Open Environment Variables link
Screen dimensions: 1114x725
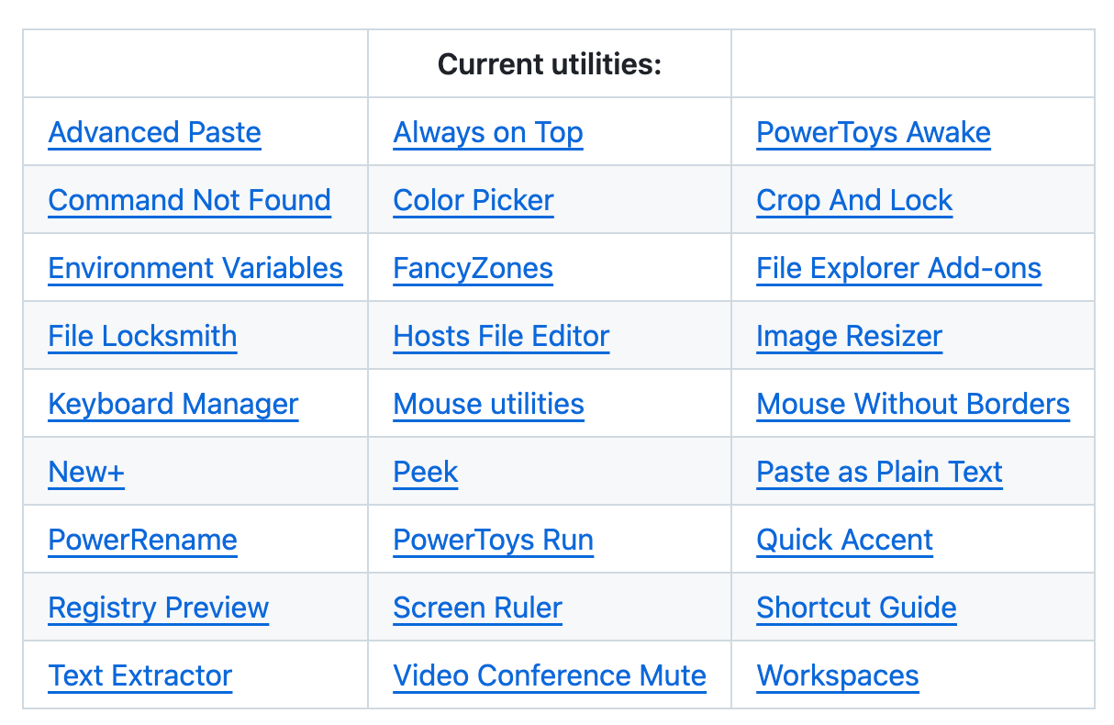195,268
